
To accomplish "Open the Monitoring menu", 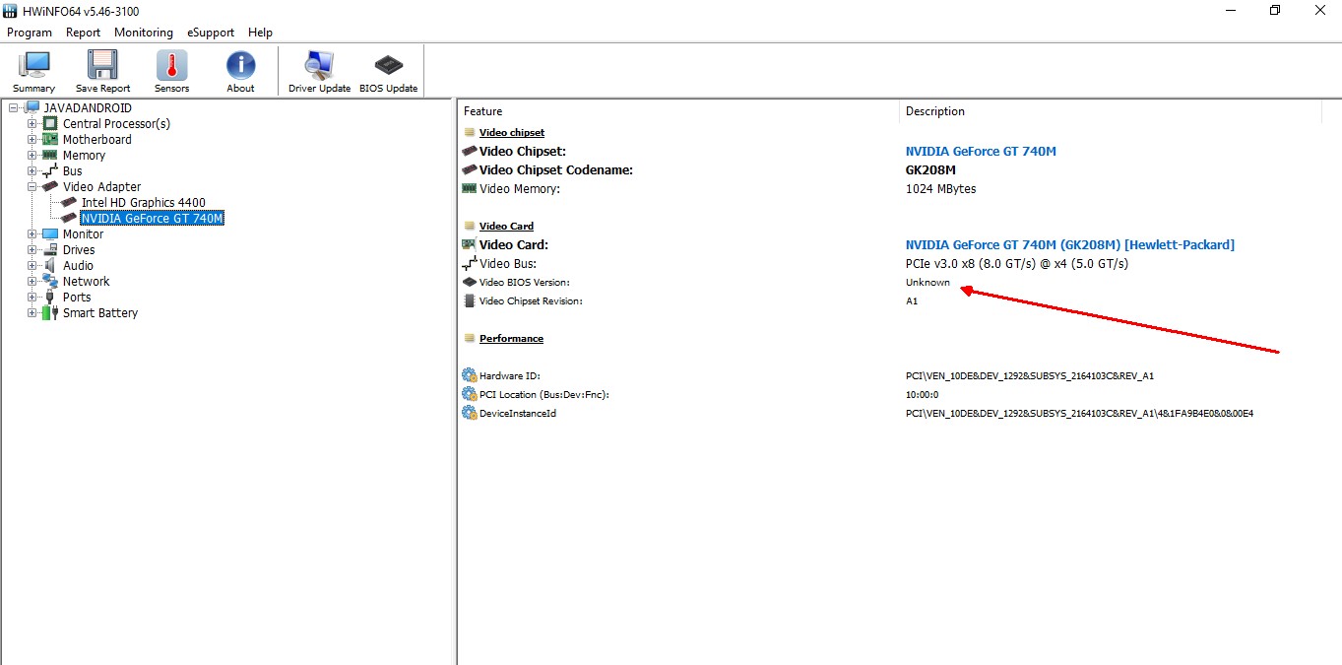I will click(143, 33).
